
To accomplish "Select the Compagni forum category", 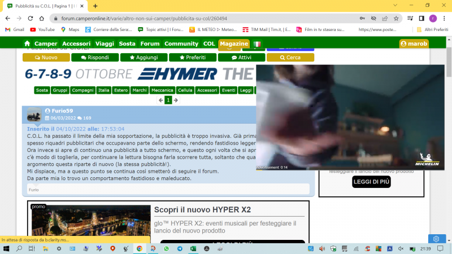I will [82, 90].
